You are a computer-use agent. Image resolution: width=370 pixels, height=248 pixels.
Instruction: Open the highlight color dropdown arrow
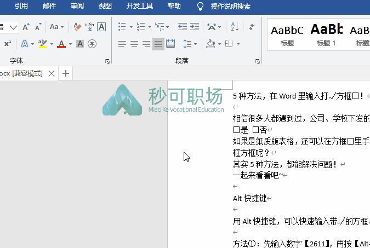(52, 44)
